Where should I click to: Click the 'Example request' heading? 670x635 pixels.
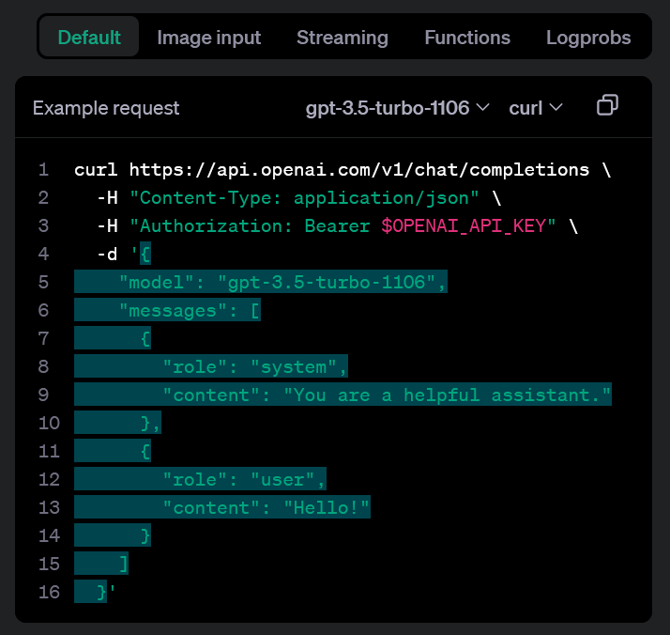[x=106, y=108]
